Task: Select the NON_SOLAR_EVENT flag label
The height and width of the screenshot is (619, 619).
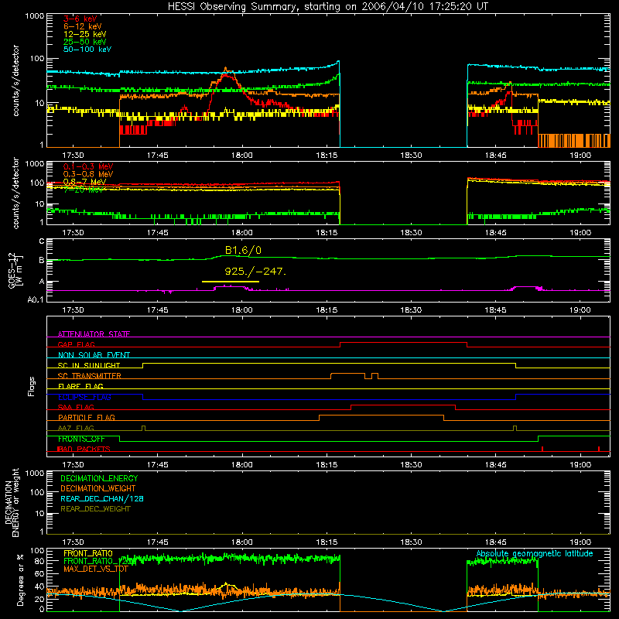Action: pos(94,355)
